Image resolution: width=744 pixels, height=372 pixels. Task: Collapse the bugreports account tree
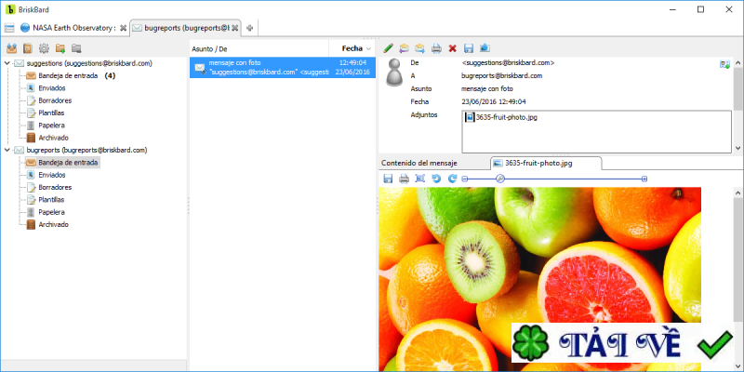tap(7, 150)
